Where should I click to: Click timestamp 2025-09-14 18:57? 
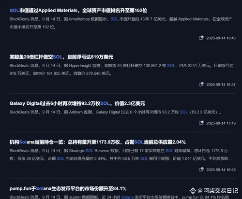221,85
